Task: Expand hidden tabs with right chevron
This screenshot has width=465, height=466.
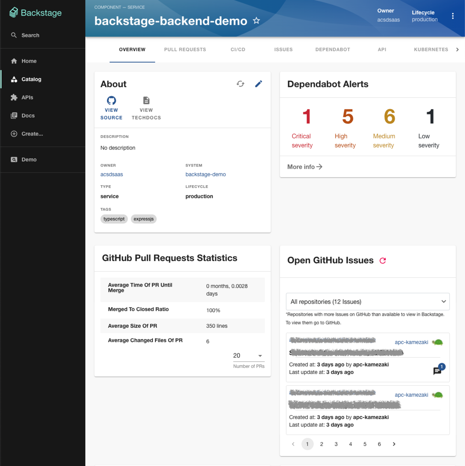Action: tap(458, 49)
